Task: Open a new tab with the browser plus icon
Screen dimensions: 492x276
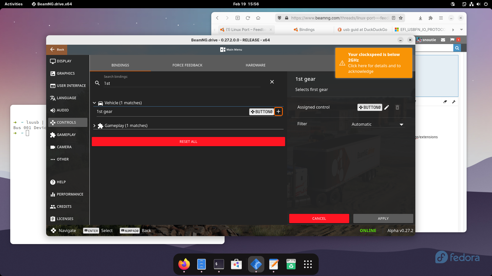Action: click(x=238, y=18)
